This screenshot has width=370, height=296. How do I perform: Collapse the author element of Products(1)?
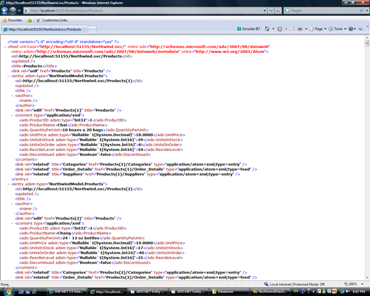pos(12,96)
